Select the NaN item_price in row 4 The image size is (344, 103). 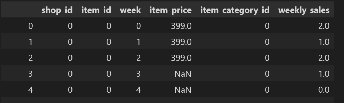[x=183, y=90]
